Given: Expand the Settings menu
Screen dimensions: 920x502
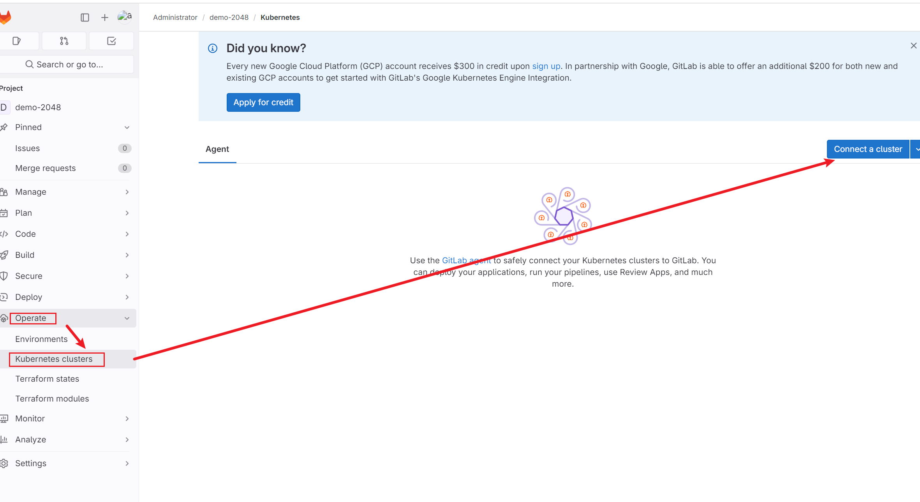Looking at the screenshot, I should click(68, 463).
